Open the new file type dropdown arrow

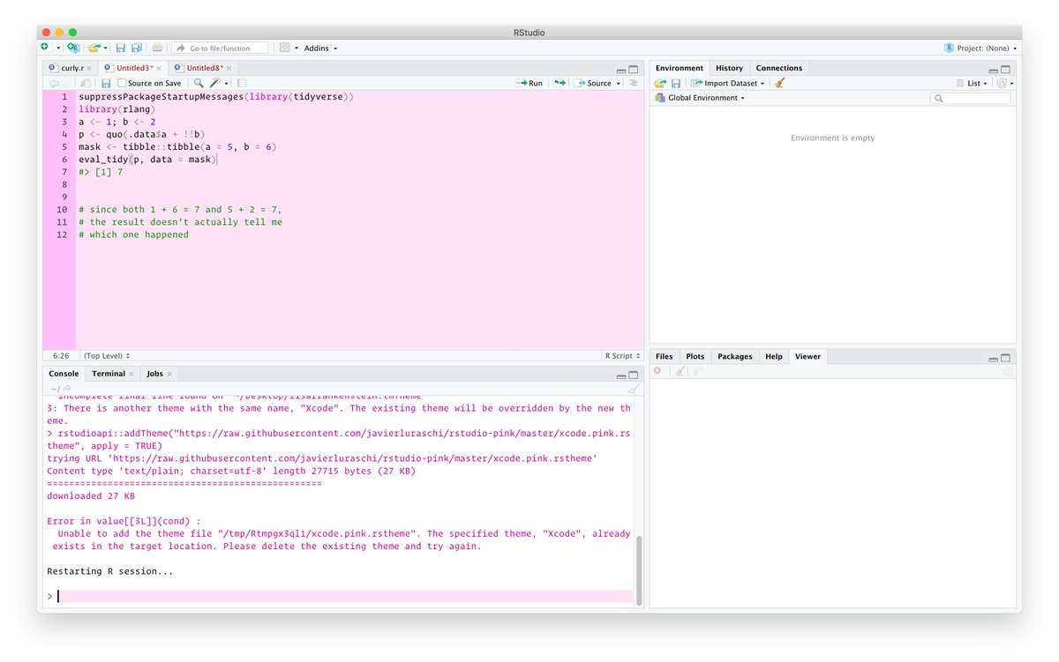(58, 48)
